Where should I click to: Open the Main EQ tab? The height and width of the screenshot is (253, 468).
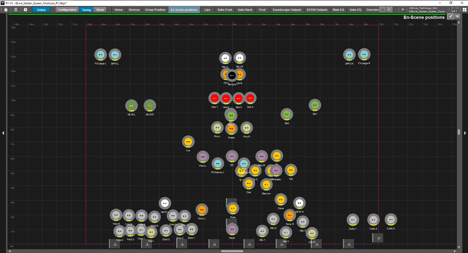[x=338, y=10]
